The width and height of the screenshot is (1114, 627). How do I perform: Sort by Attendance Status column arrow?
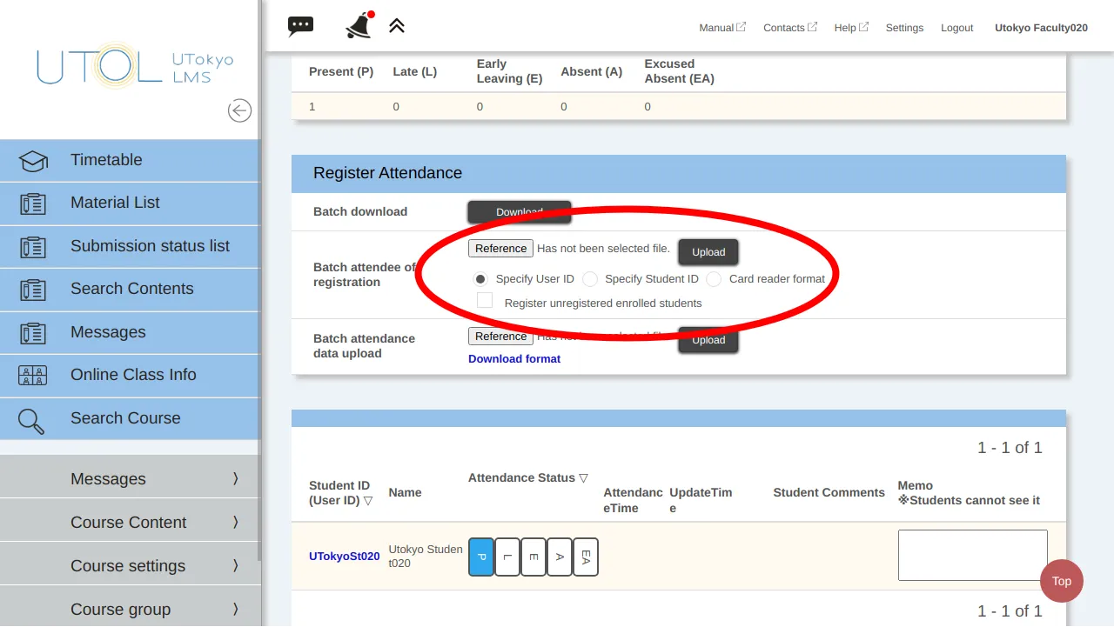[x=583, y=478]
